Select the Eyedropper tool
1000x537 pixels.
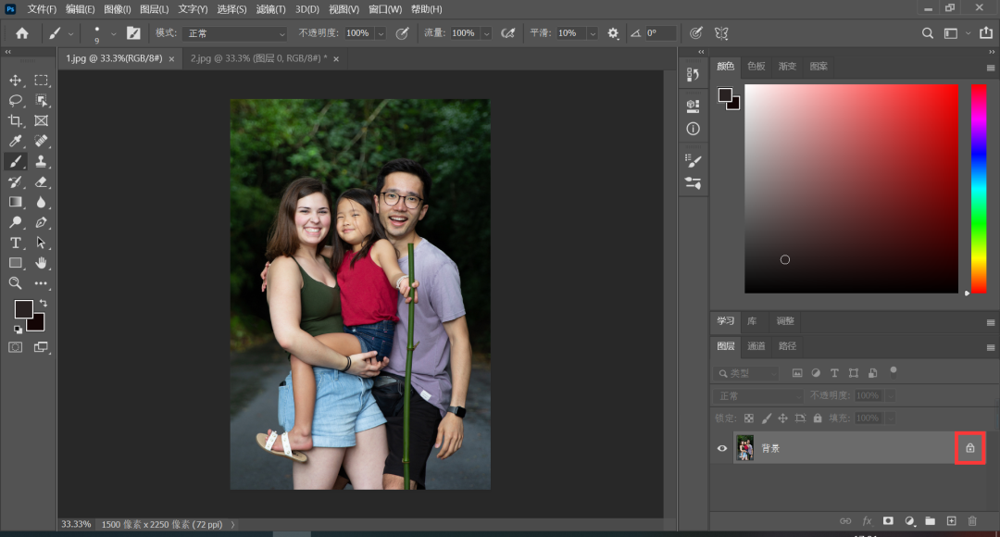(x=16, y=141)
